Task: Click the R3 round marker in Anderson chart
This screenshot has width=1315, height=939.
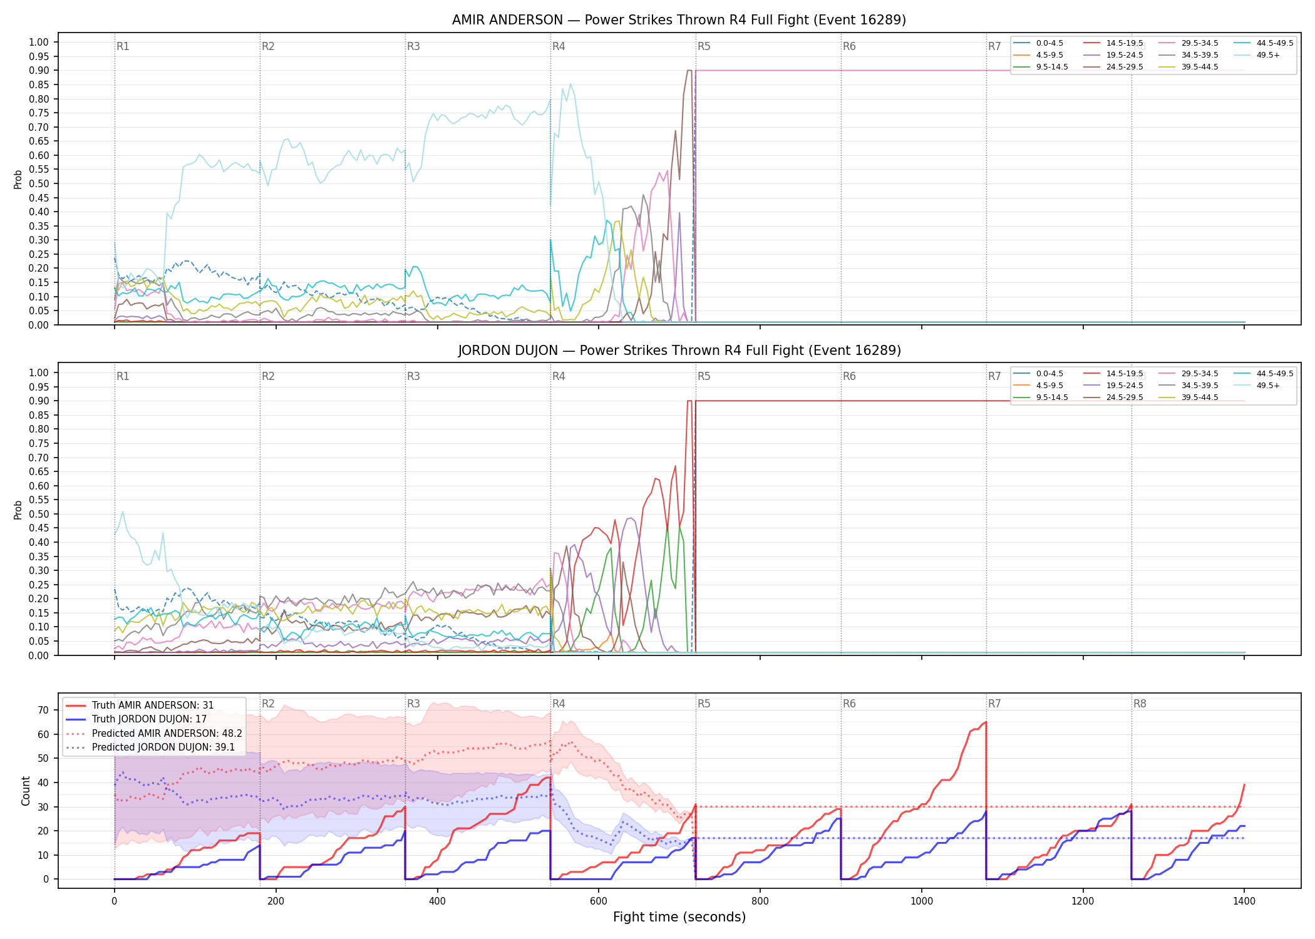Action: pos(413,46)
